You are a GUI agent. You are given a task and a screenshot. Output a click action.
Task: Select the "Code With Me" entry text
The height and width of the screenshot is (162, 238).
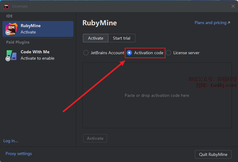(x=35, y=52)
